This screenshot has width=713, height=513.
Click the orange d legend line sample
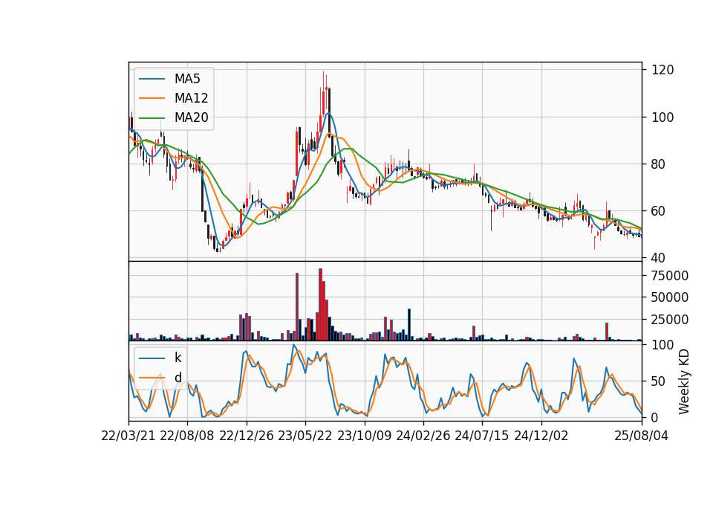coord(152,378)
